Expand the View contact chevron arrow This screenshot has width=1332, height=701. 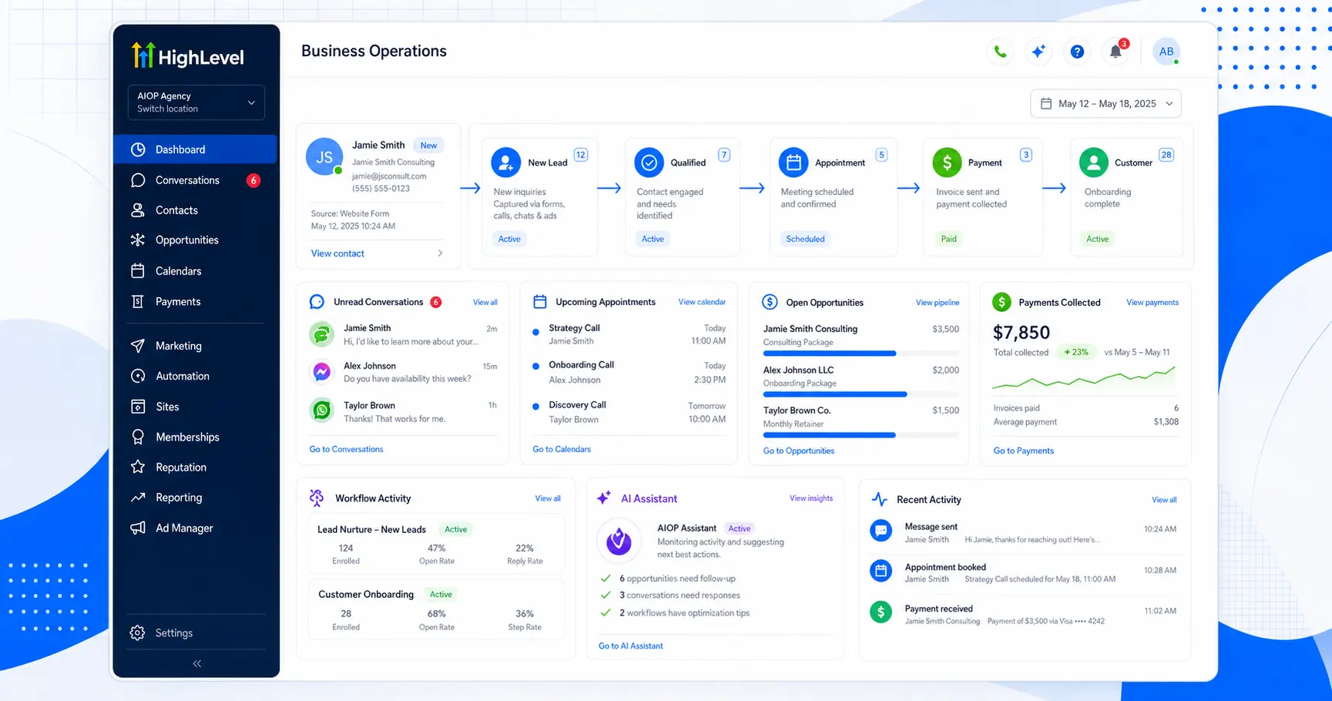[440, 253]
